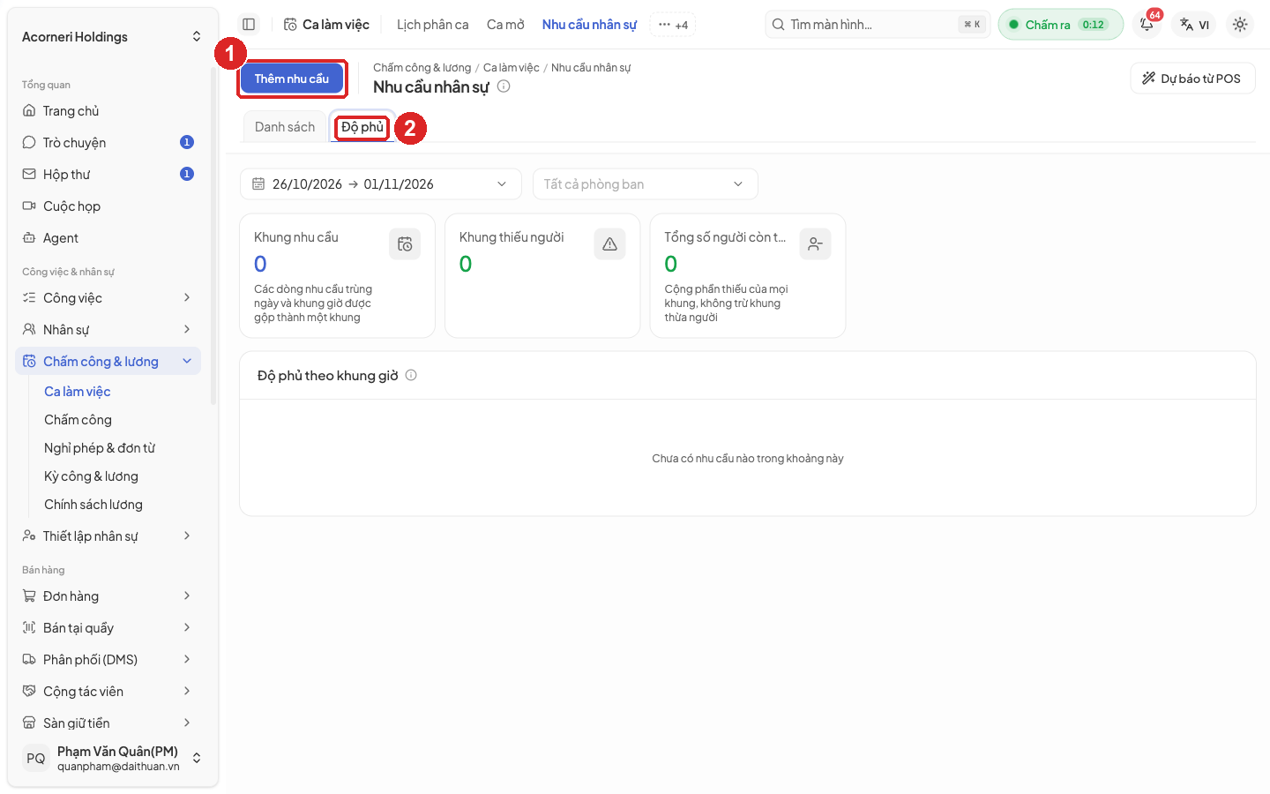Click info icon next to Độ phủ theo khung giờ

coord(411,375)
